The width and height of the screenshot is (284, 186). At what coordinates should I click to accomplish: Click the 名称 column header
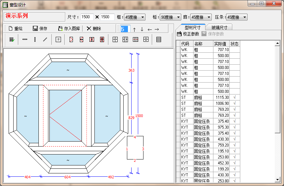pyautogui.click(x=203, y=44)
